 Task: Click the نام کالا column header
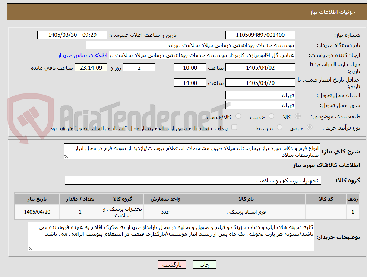tap(246, 199)
